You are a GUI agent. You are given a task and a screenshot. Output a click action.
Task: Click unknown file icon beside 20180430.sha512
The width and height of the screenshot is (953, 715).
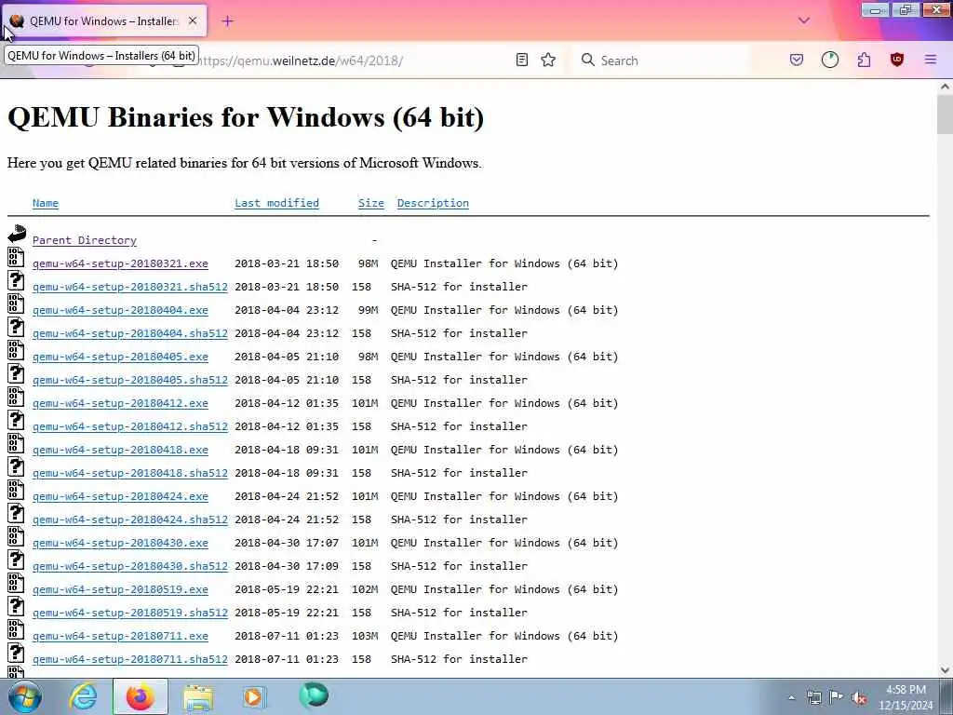17,560
